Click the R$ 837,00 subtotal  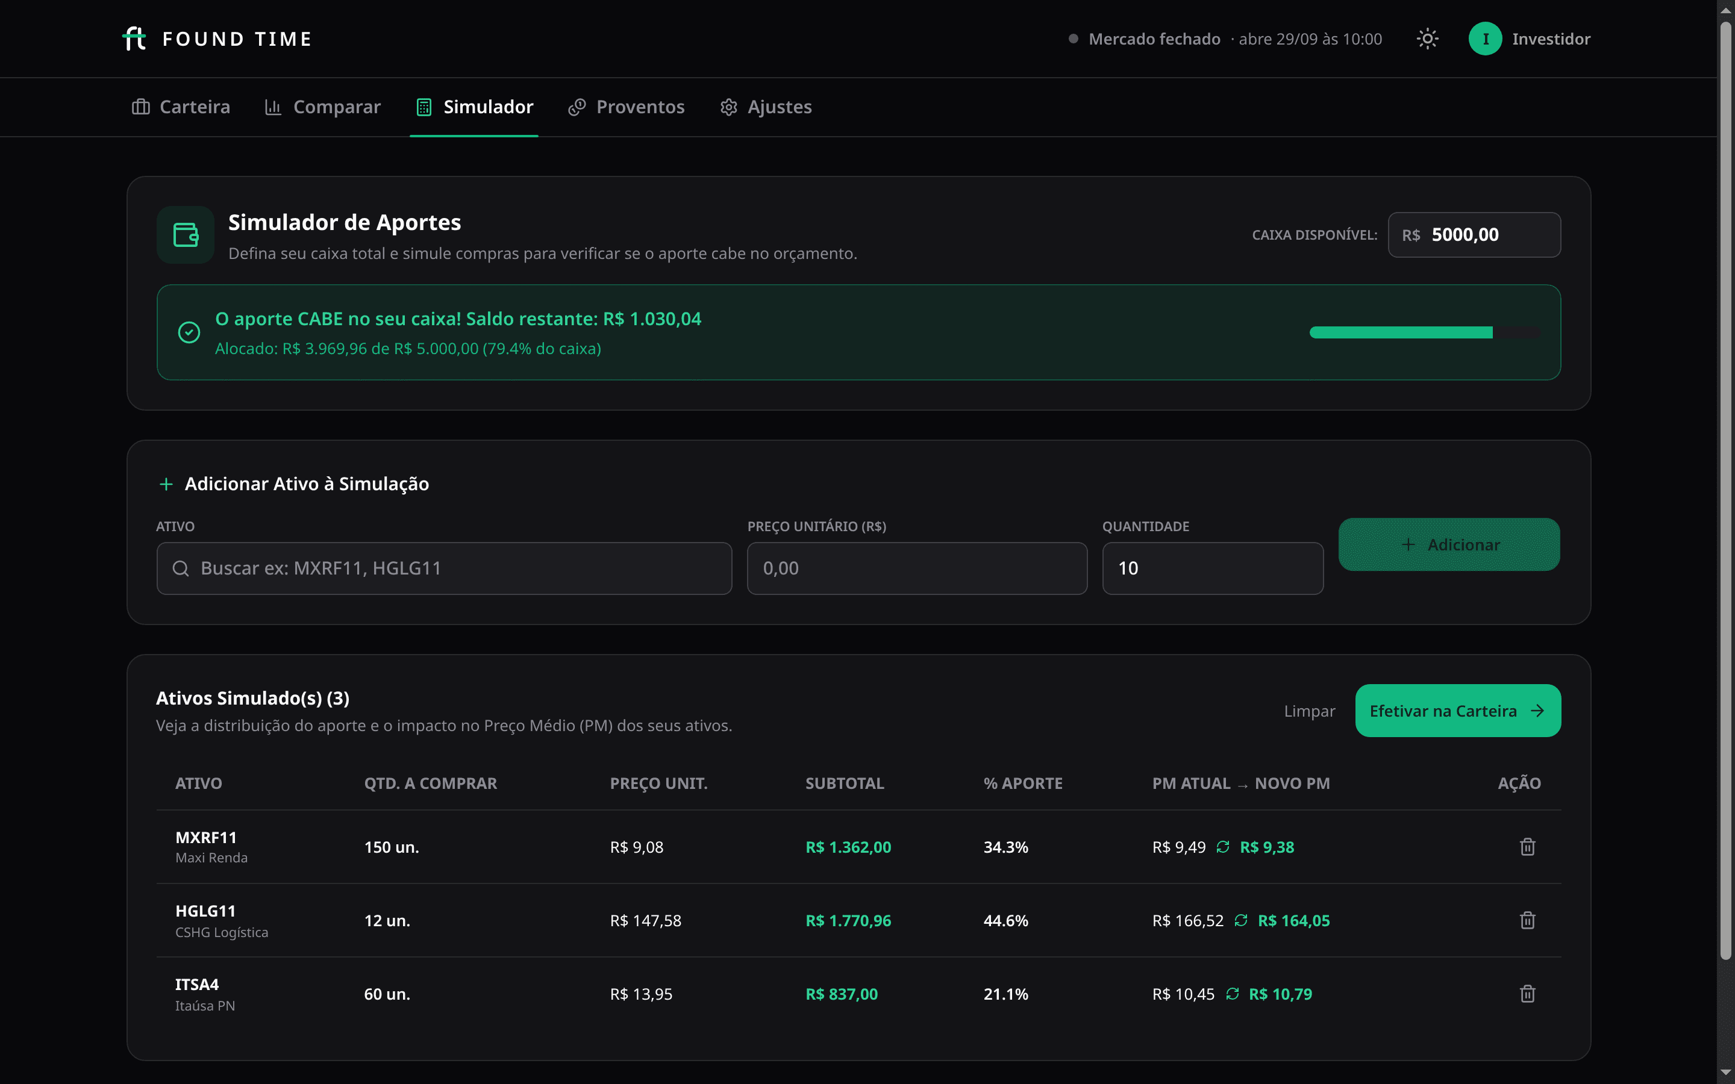(842, 994)
